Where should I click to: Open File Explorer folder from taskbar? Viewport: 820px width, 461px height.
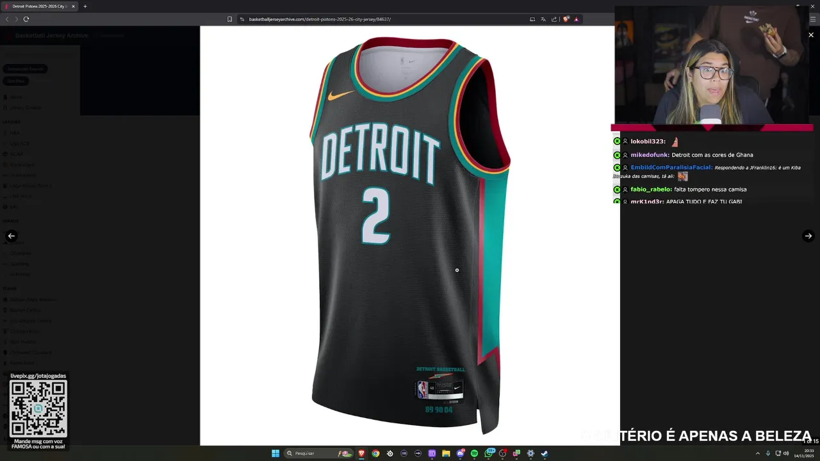[446, 453]
